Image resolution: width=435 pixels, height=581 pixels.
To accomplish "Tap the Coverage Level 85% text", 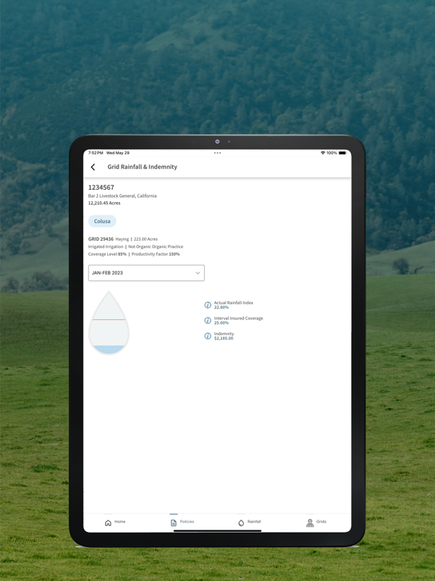I will pos(107,254).
